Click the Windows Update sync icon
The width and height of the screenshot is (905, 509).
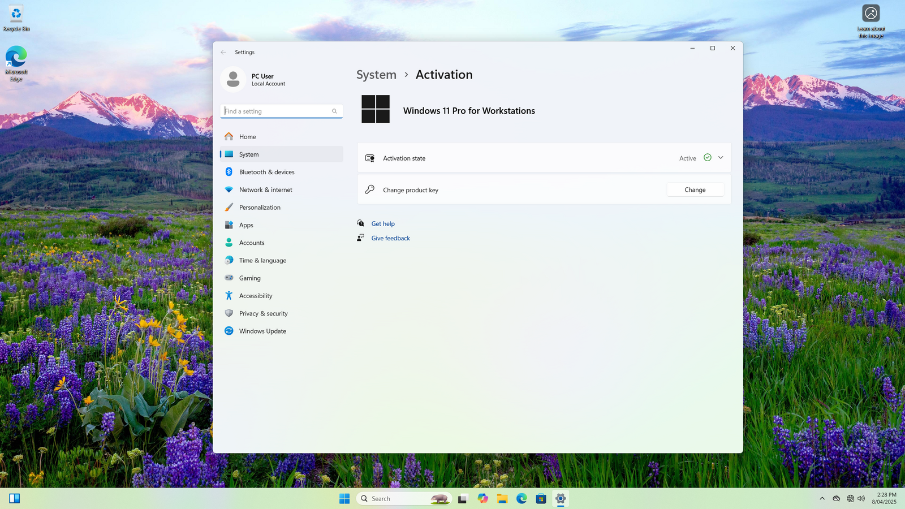coord(229,331)
